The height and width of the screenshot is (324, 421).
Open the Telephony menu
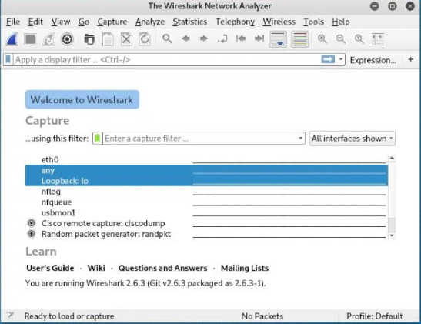(236, 22)
